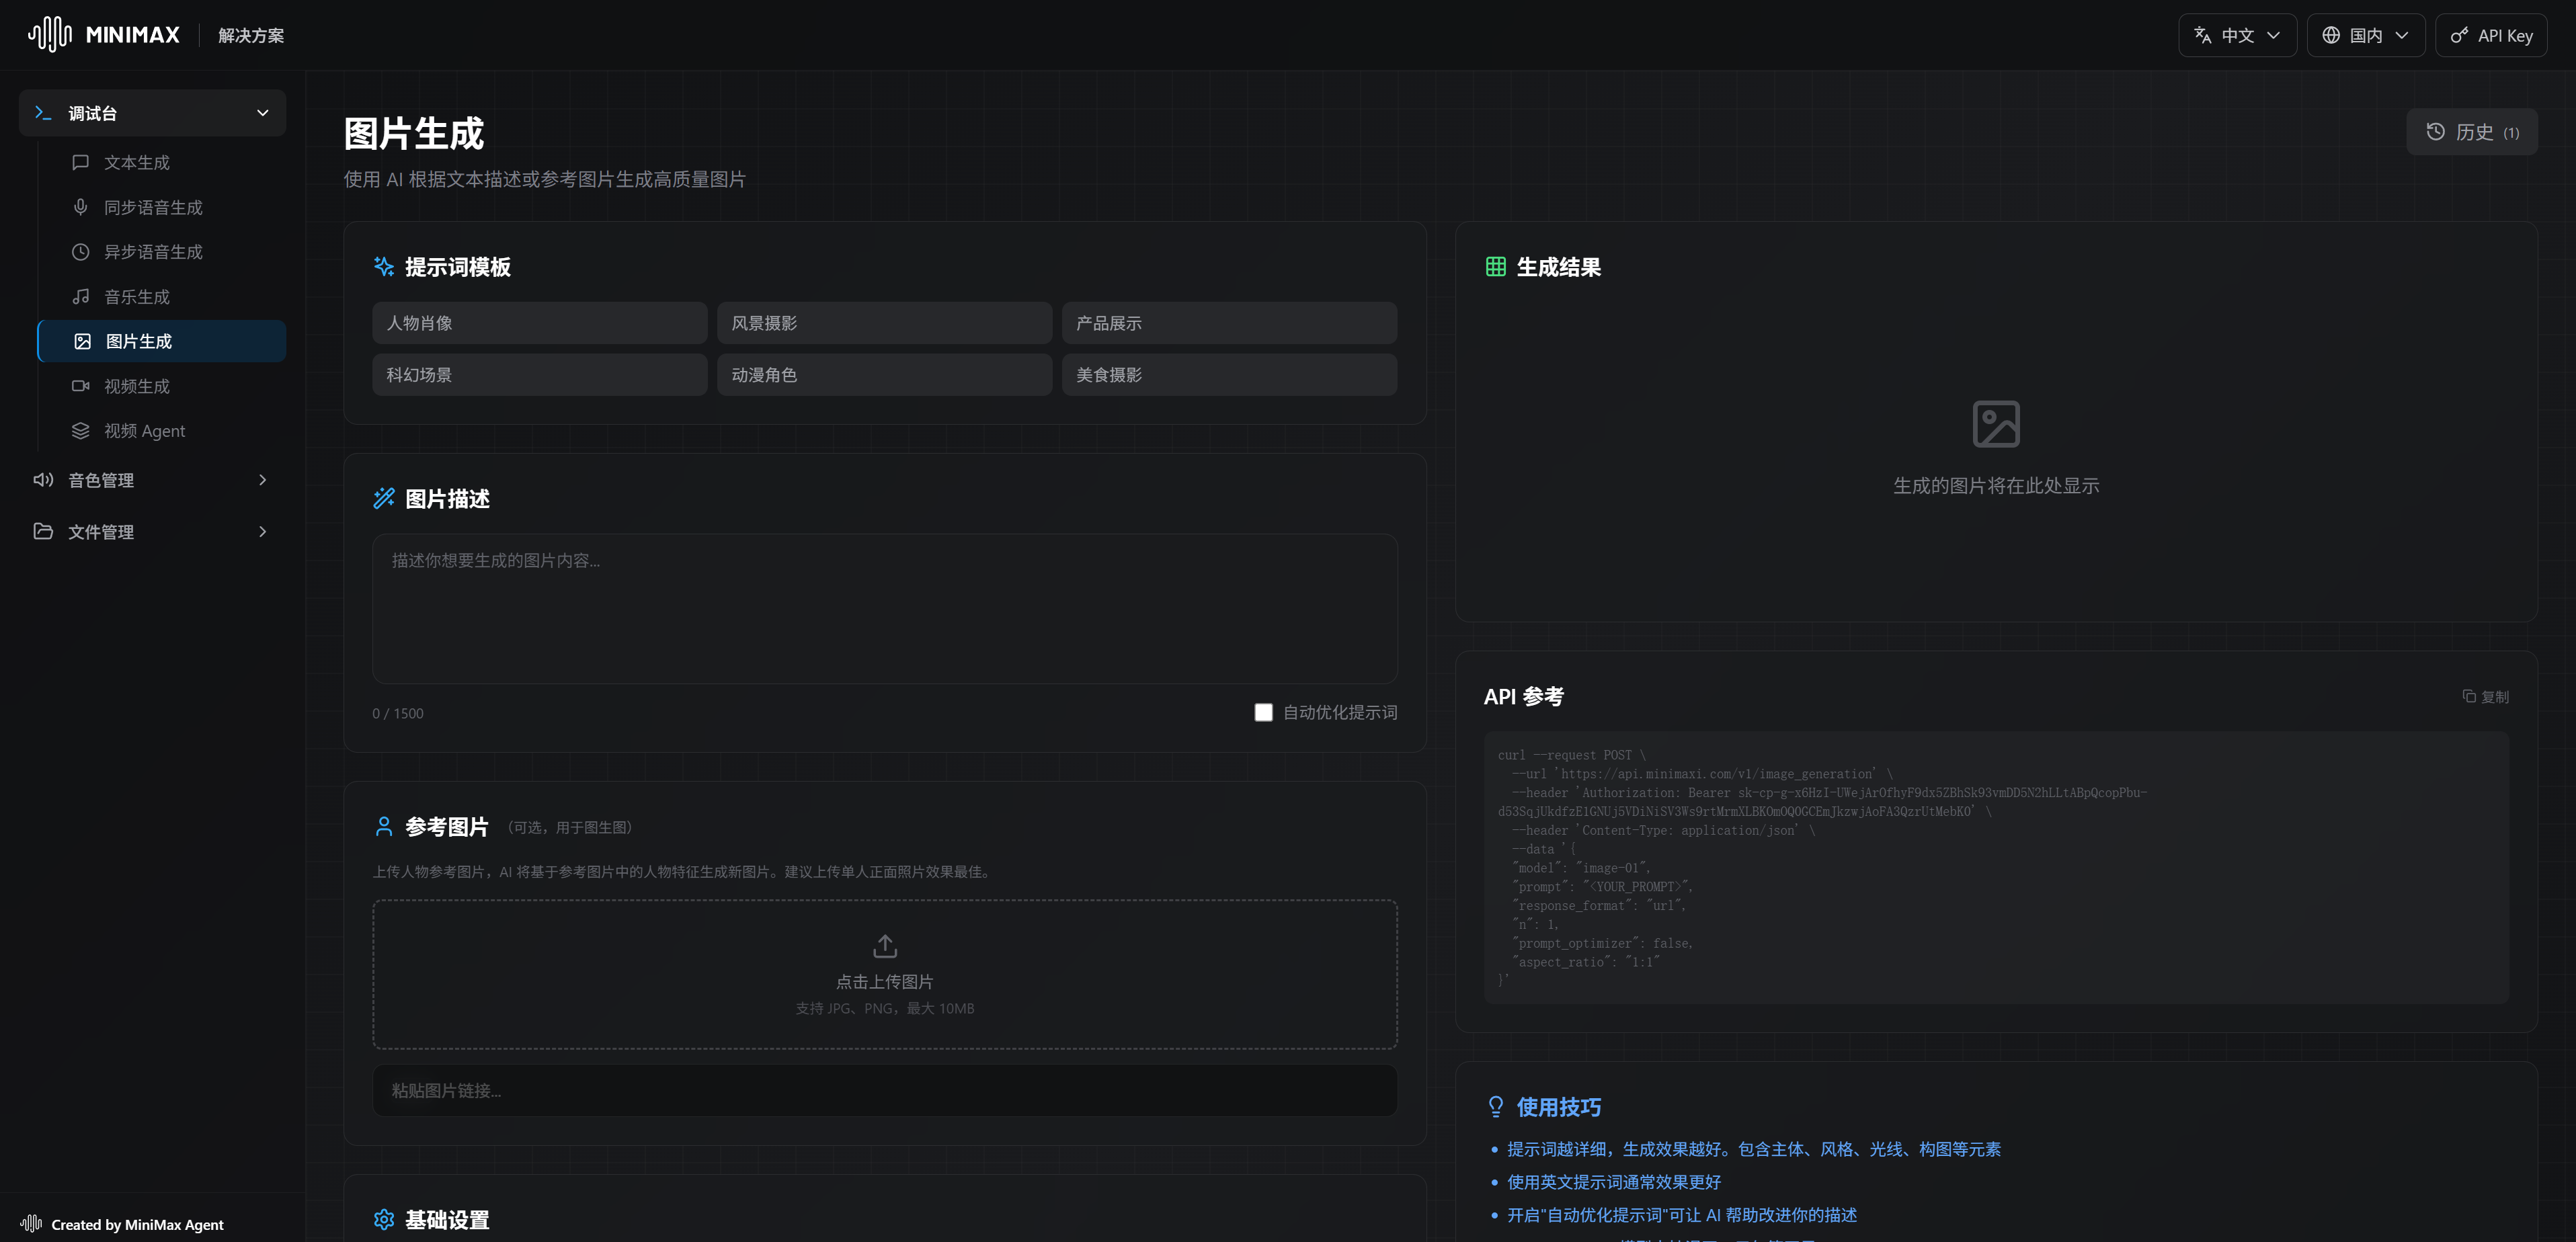Click the 使用英文提示词通常效果更好 tip
This screenshot has height=1242, width=2576.
coord(1614,1181)
